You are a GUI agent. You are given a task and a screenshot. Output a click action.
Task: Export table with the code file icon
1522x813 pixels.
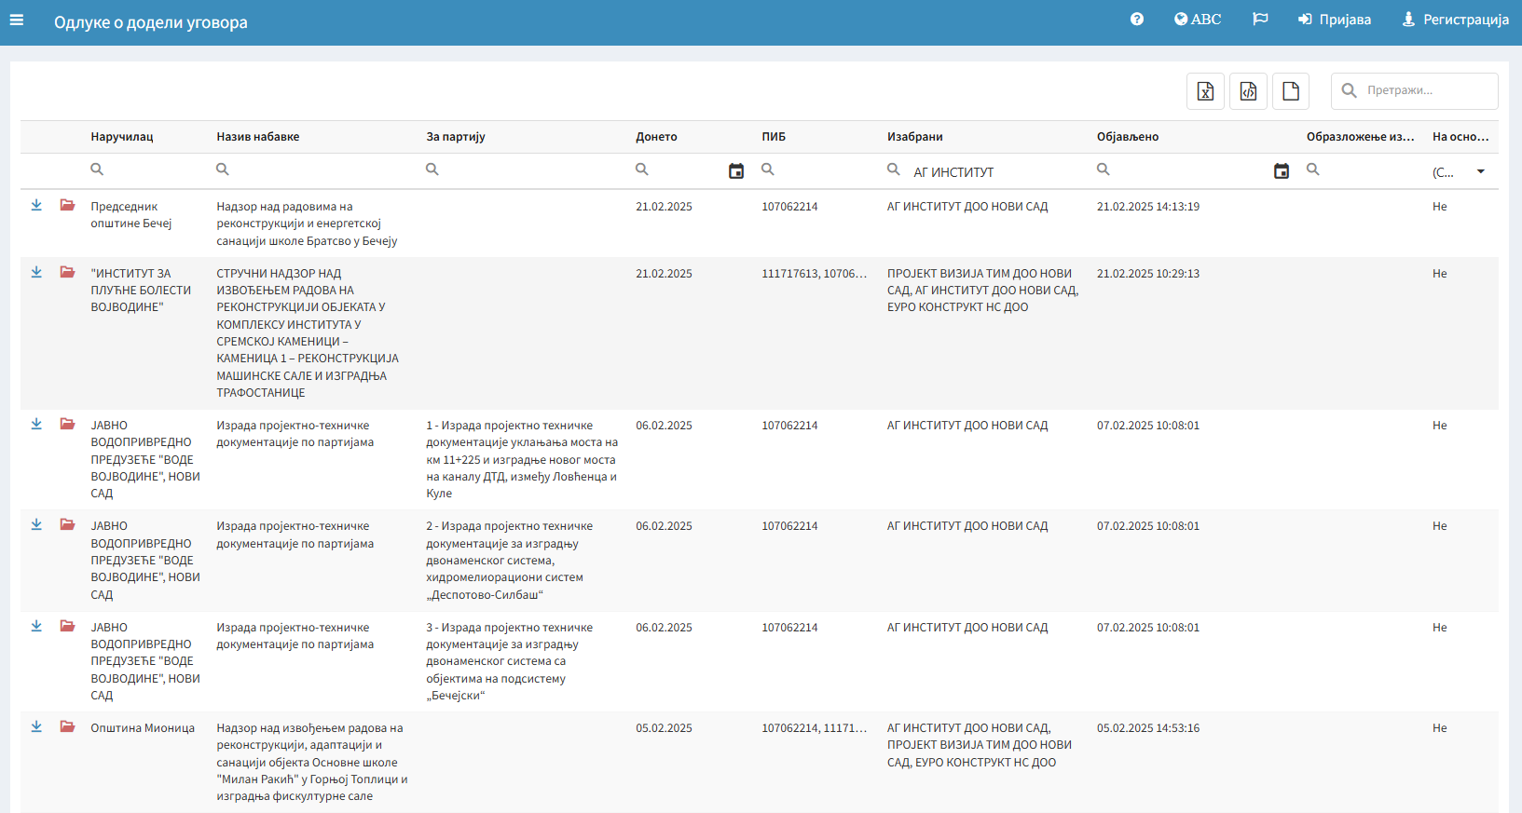(1248, 91)
